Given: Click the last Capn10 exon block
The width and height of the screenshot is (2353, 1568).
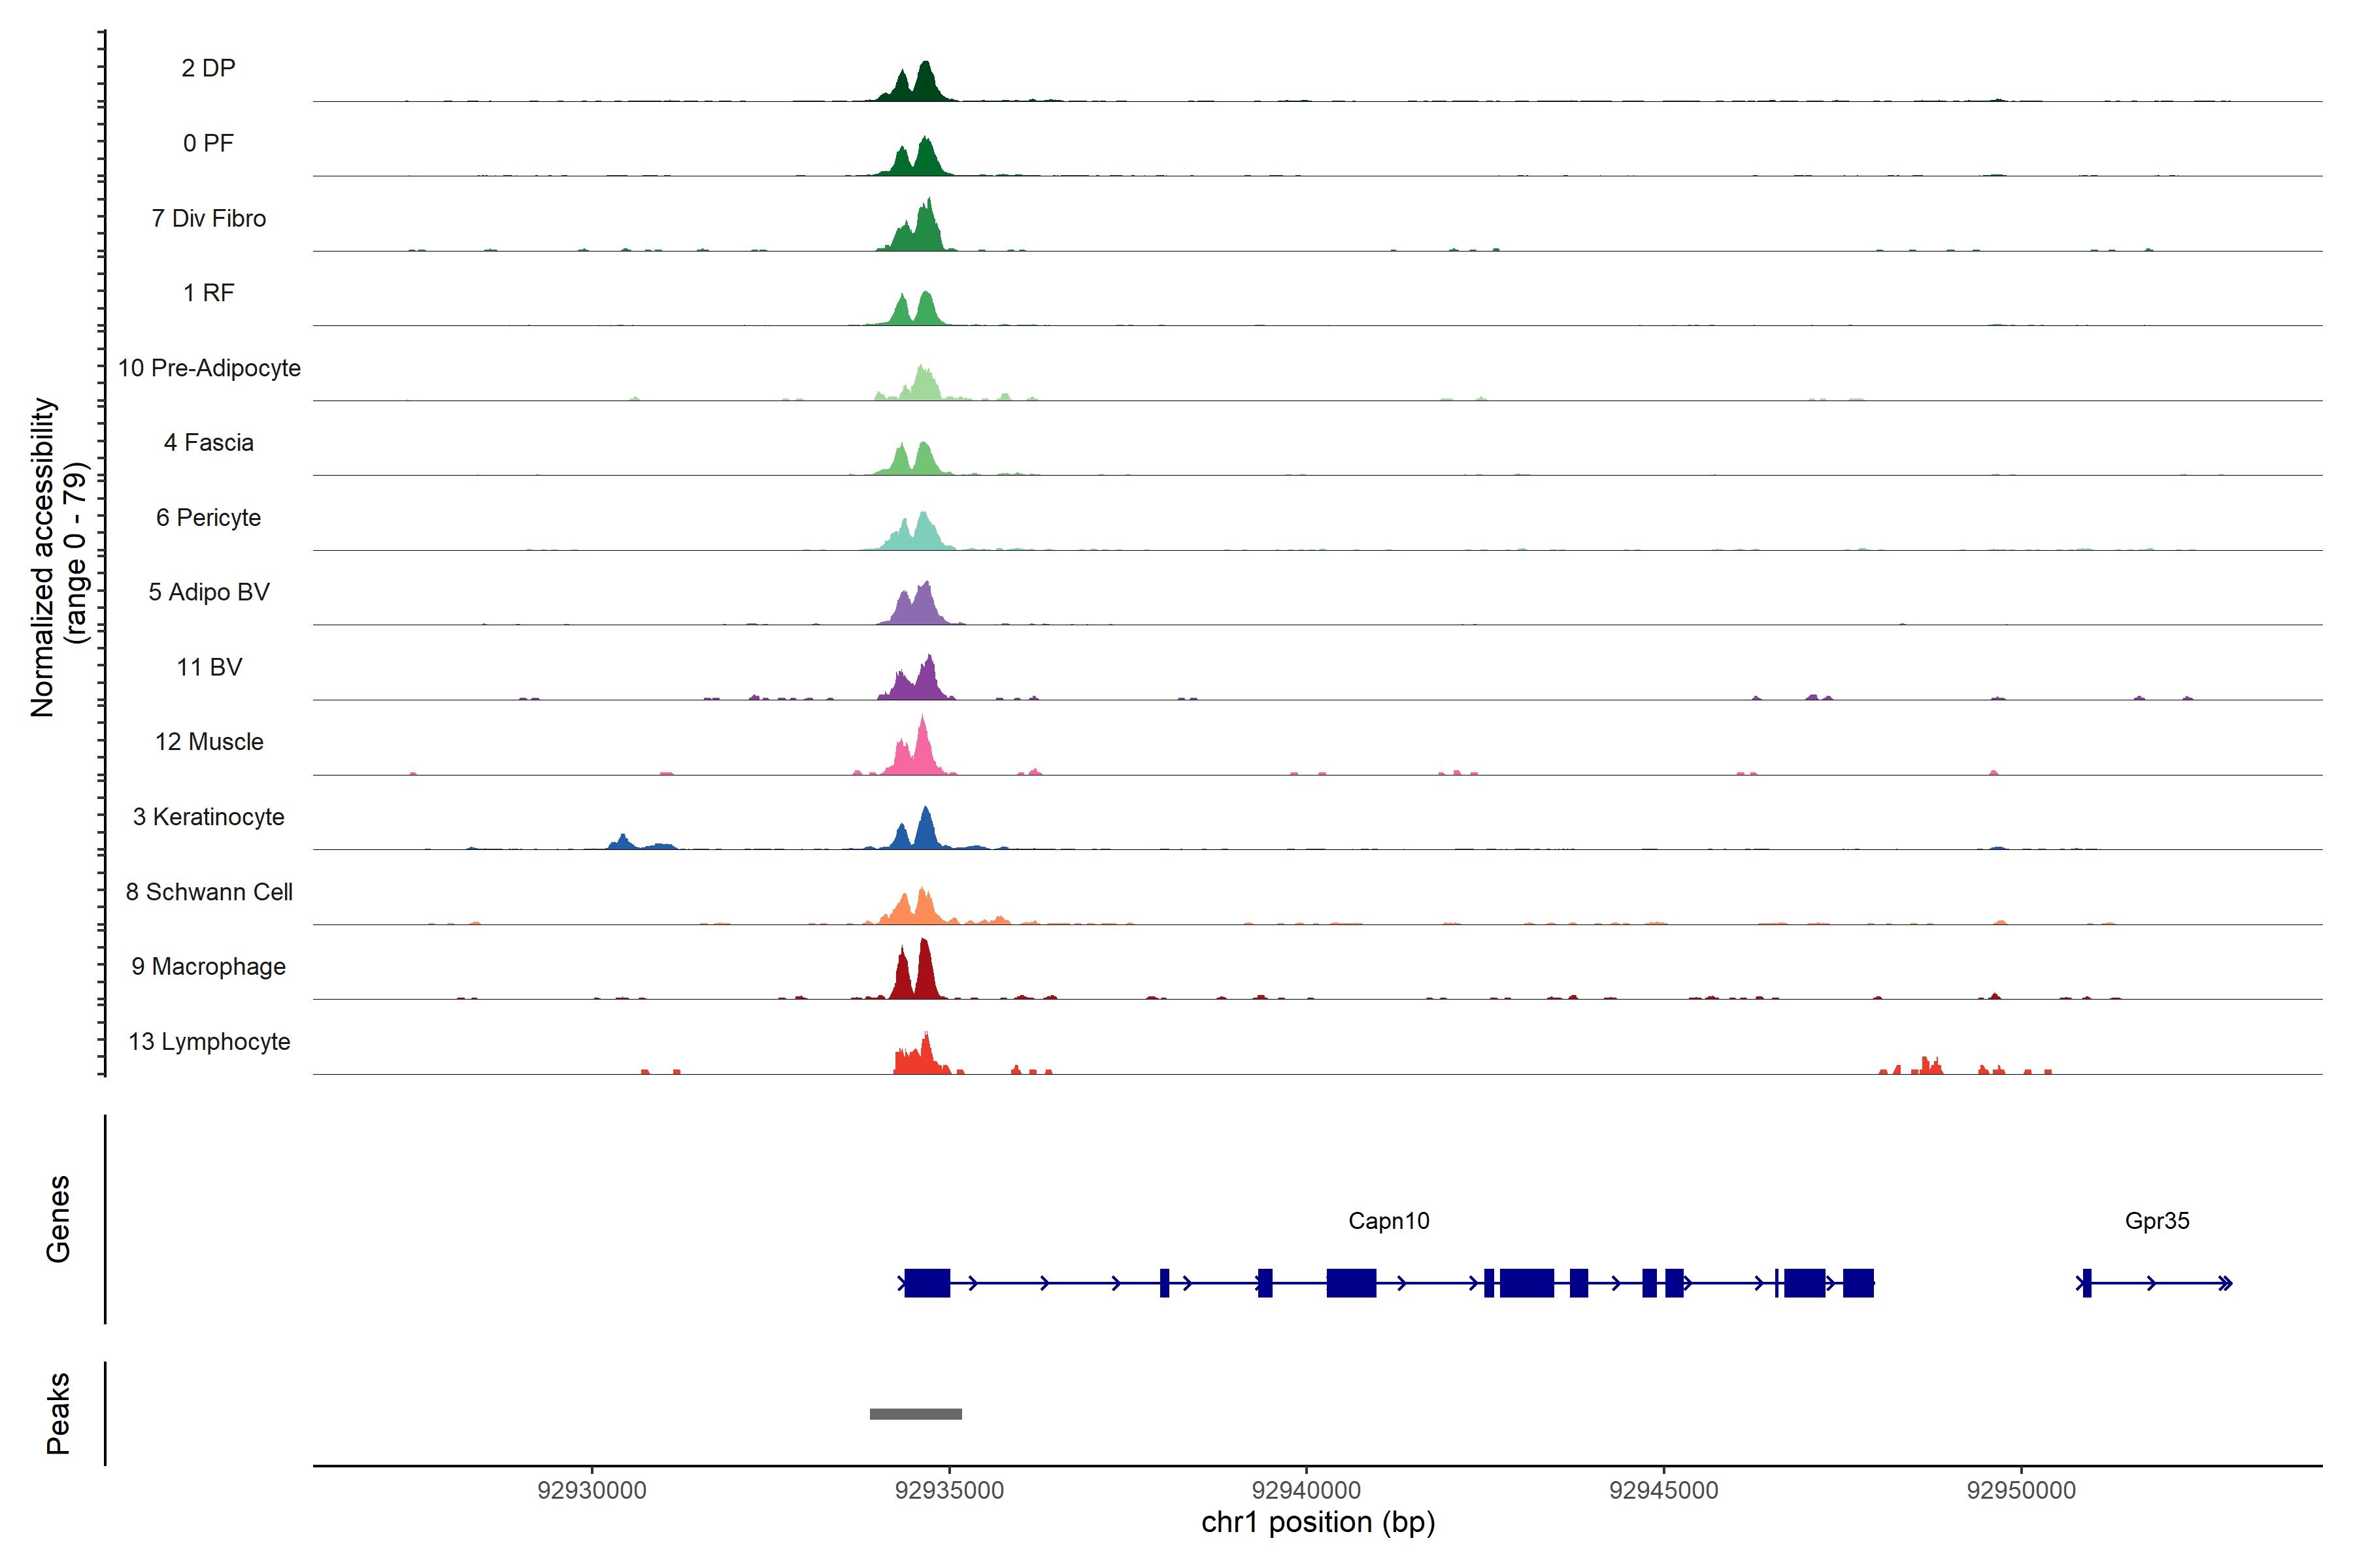Looking at the screenshot, I should (1858, 1283).
